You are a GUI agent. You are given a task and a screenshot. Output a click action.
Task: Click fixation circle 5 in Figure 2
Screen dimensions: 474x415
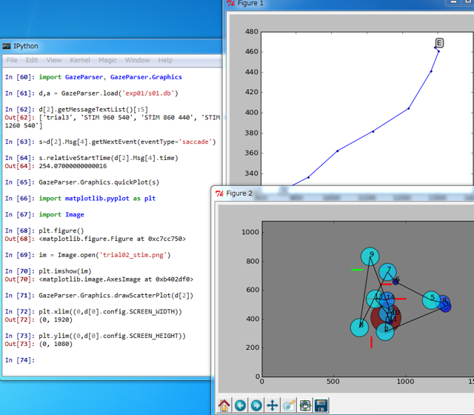[x=431, y=300]
